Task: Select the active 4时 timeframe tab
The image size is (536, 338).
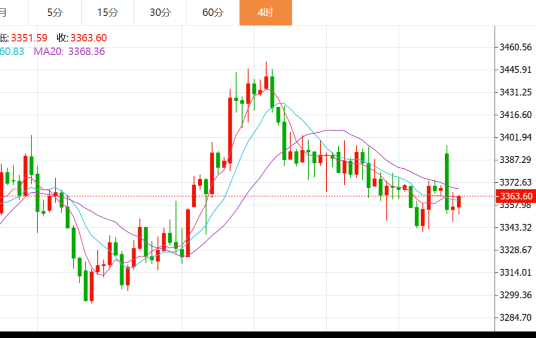Action: click(x=265, y=13)
